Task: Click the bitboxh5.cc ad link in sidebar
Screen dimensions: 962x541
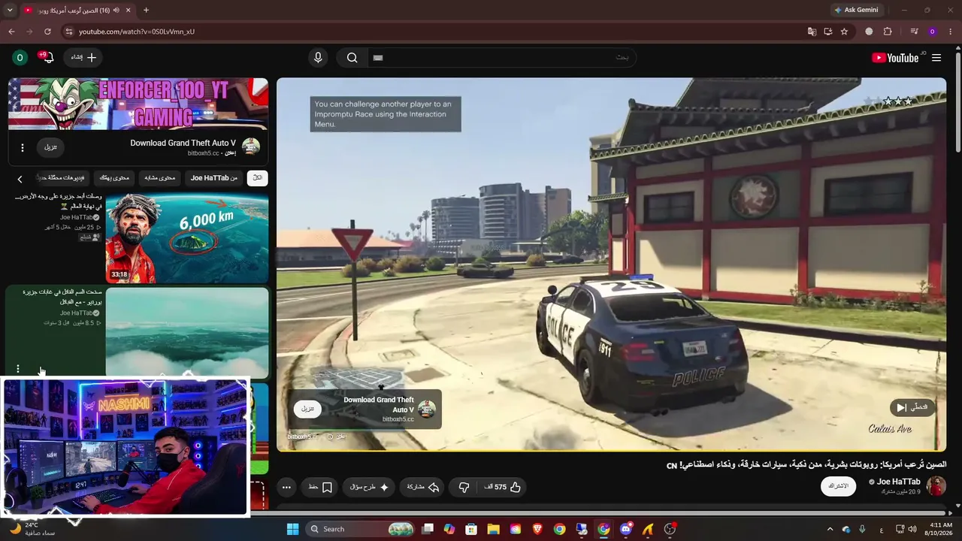Action: pos(203,153)
